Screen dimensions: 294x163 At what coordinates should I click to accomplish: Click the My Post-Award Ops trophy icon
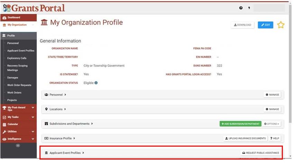(x=4, y=108)
